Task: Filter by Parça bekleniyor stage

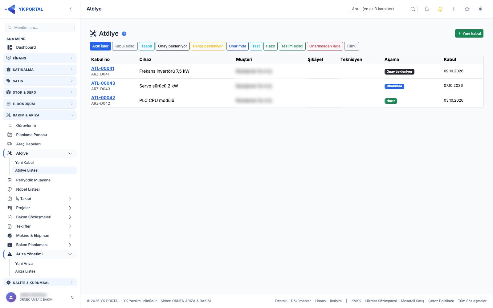Action: (208, 46)
